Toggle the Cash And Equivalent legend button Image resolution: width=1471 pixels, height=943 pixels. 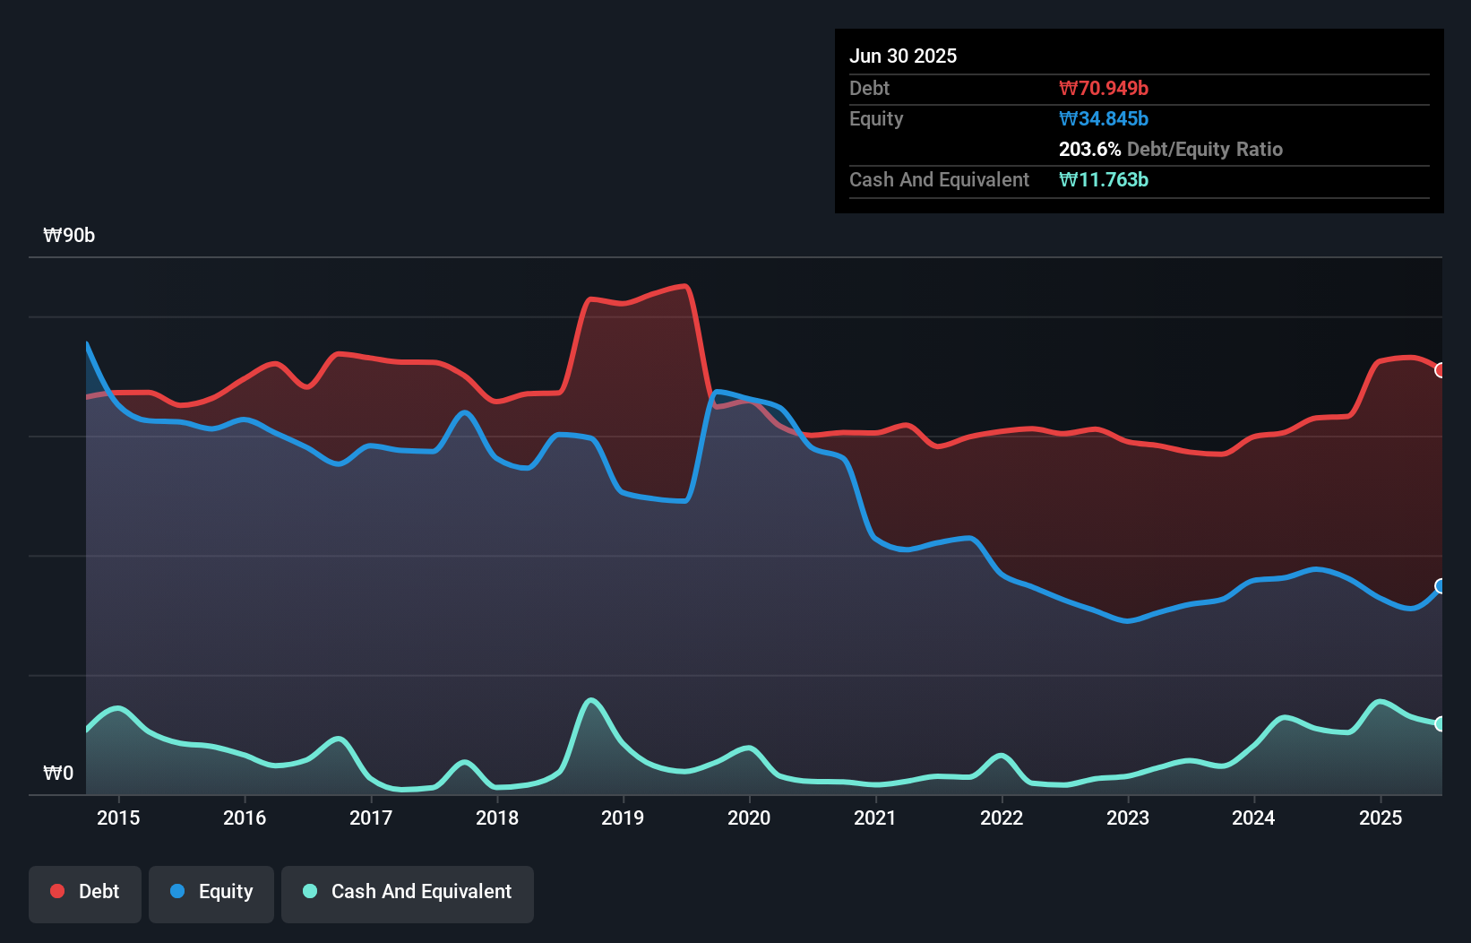(408, 893)
